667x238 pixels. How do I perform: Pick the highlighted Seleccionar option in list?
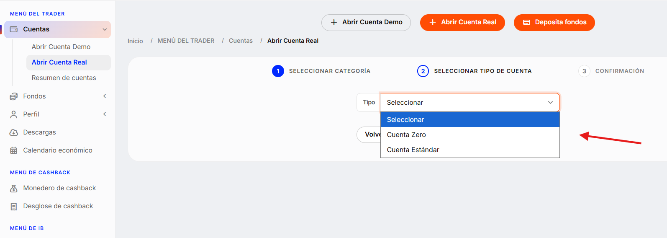tap(470, 119)
